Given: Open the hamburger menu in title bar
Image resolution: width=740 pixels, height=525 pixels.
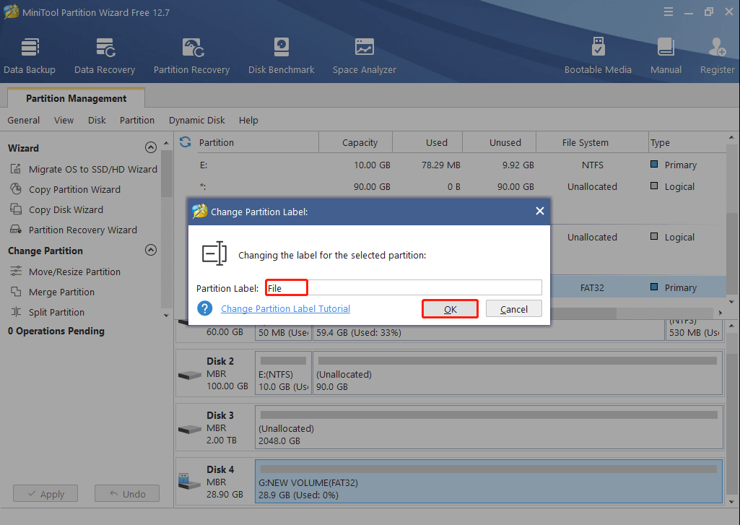Looking at the screenshot, I should (669, 12).
